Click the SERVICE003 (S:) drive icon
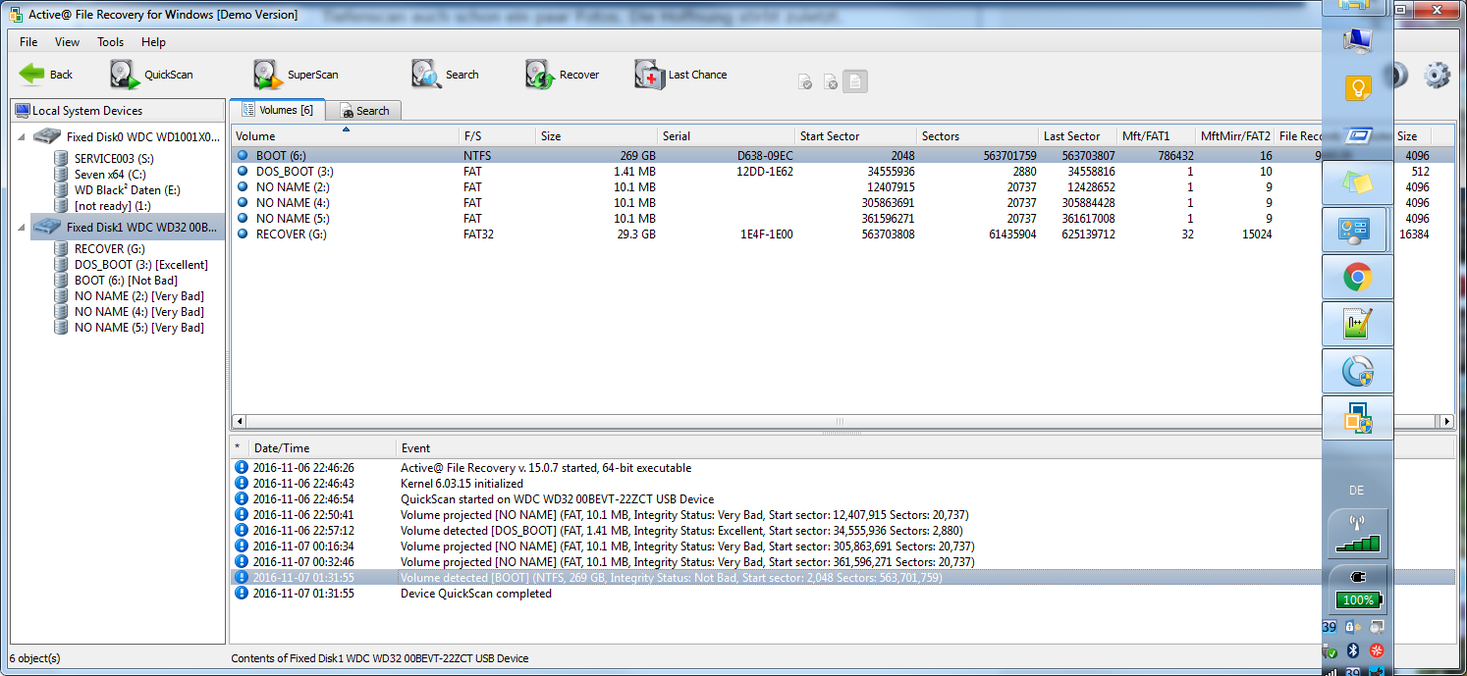Image resolution: width=1467 pixels, height=676 pixels. (x=61, y=158)
